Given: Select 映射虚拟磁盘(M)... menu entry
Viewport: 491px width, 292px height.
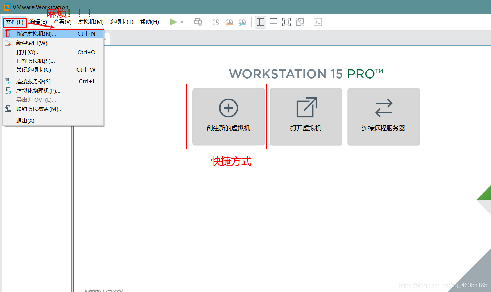Looking at the screenshot, I should coord(54,109).
